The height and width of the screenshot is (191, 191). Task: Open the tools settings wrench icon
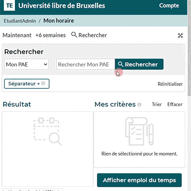point(180,35)
